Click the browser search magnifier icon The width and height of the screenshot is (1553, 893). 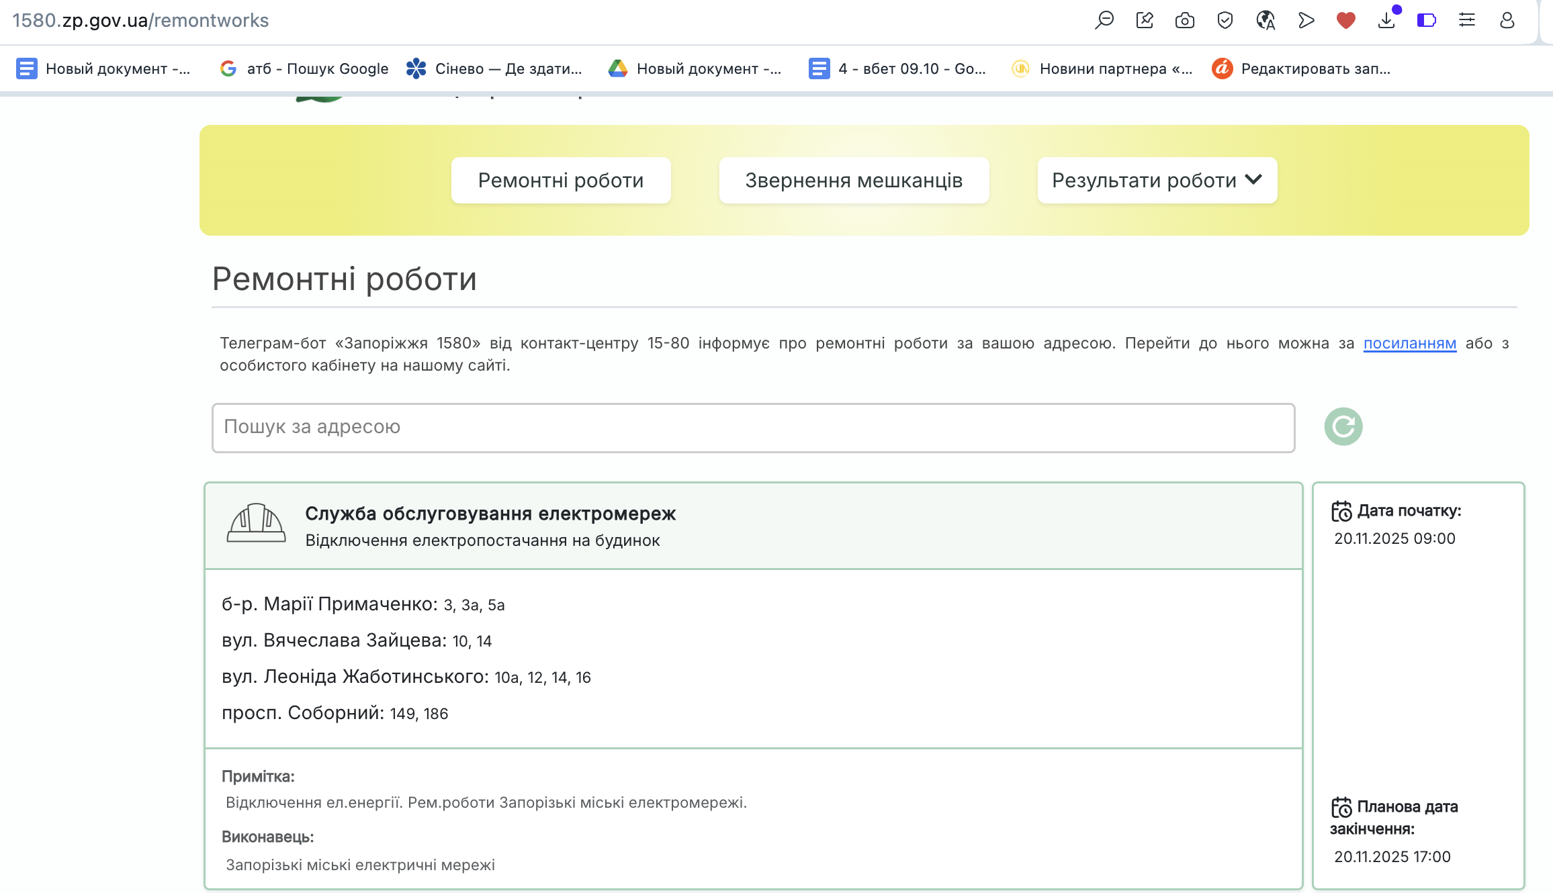(x=1104, y=20)
